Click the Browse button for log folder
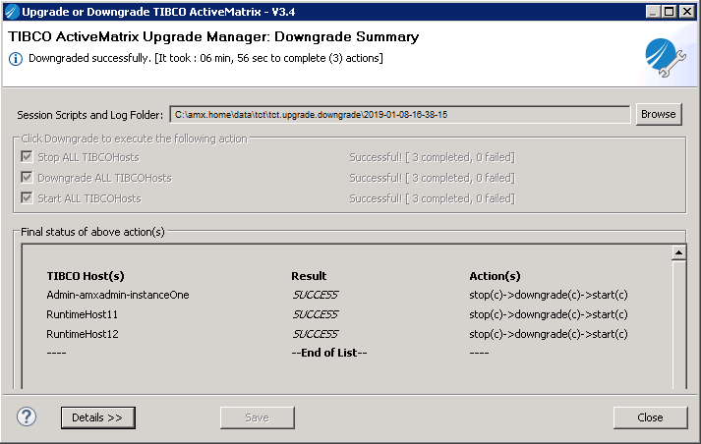 point(658,114)
